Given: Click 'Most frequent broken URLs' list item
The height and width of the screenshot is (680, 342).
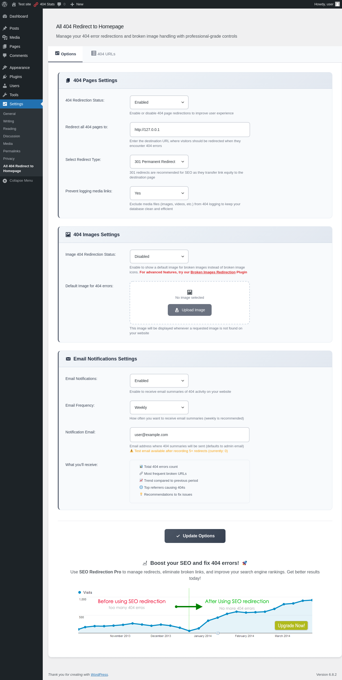Looking at the screenshot, I should (x=163, y=474).
